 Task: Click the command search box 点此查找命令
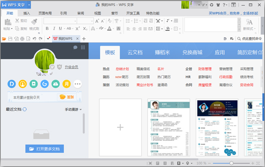250,39
